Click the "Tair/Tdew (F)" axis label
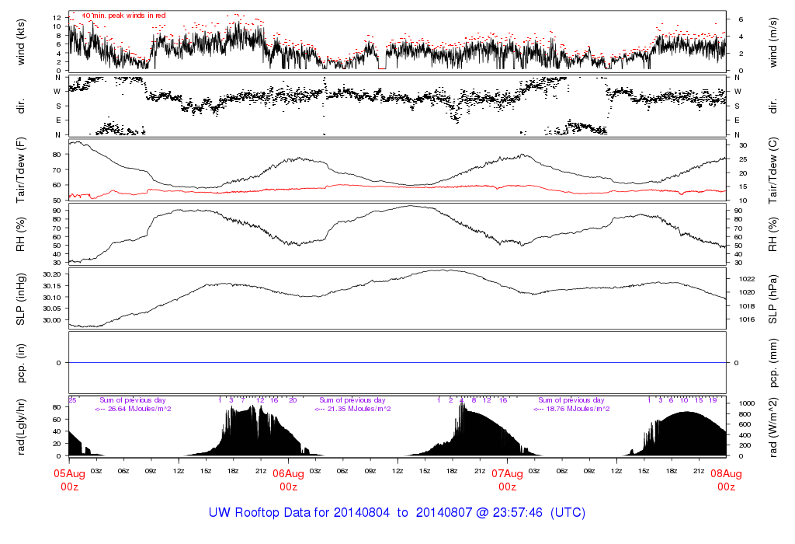This screenshot has width=795, height=544. [x=21, y=170]
